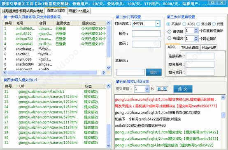
Task: Click left arrow of account list horizontal scrollbar
Action: 5,73
